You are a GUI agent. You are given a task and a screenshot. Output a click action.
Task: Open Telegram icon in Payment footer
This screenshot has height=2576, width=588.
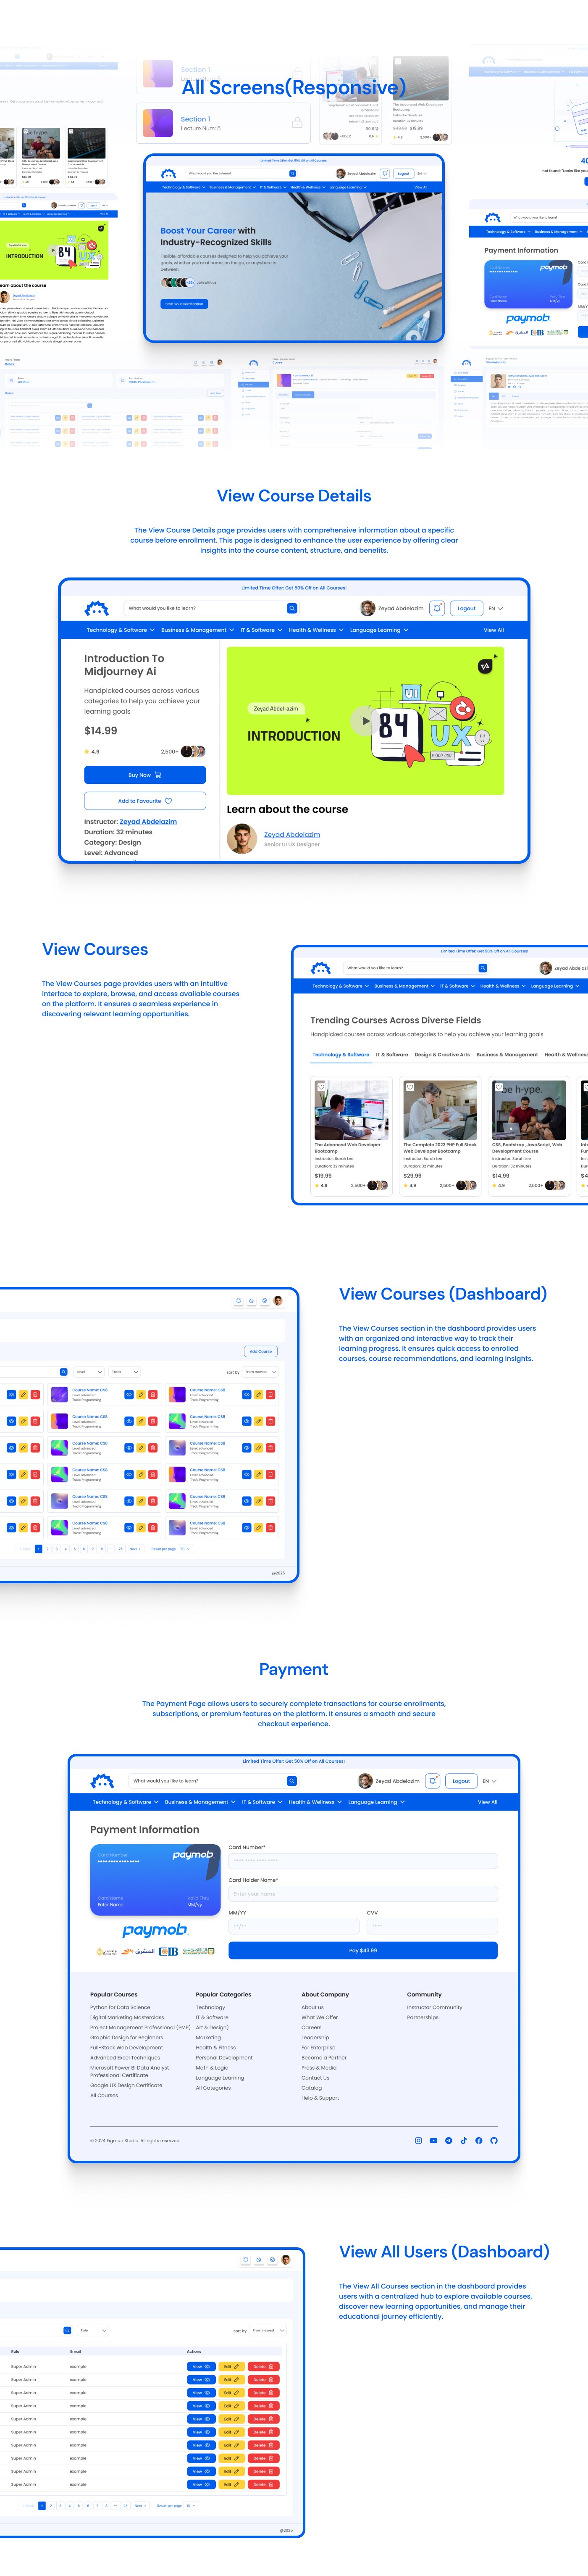point(449,2141)
